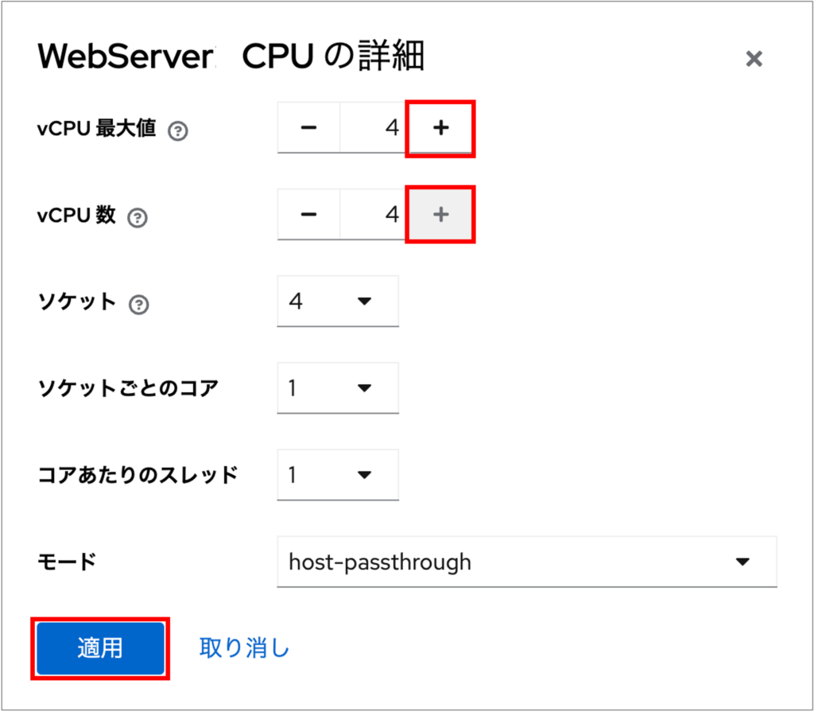This screenshot has height=712, width=814.
Task: Open the コアあたりのスレッド dropdown
Action: (x=338, y=474)
